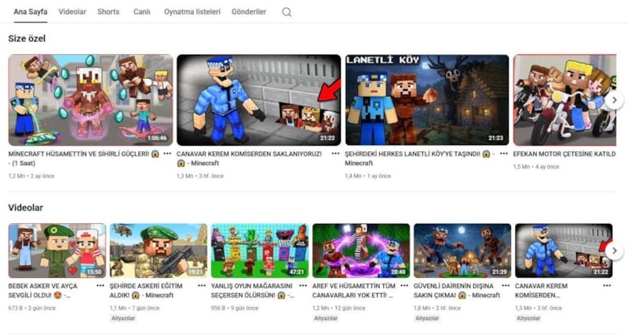The height and width of the screenshot is (336, 628).
Task: Switch to the Videolar tab
Action: click(72, 13)
